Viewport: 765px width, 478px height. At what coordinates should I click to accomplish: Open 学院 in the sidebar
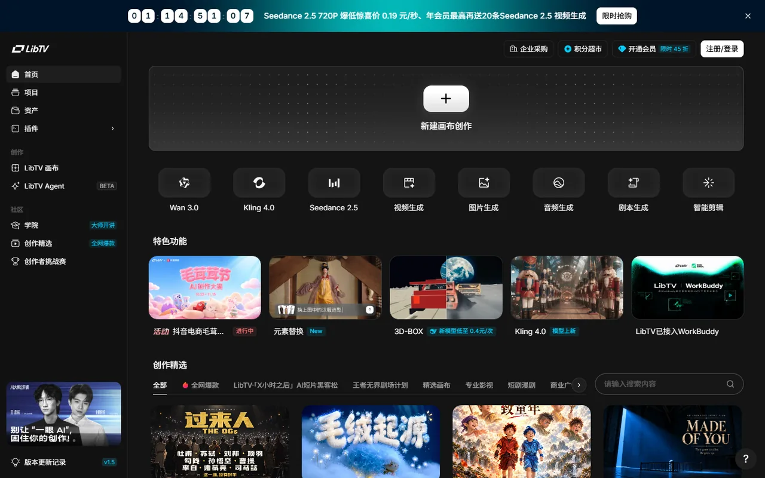pos(63,225)
